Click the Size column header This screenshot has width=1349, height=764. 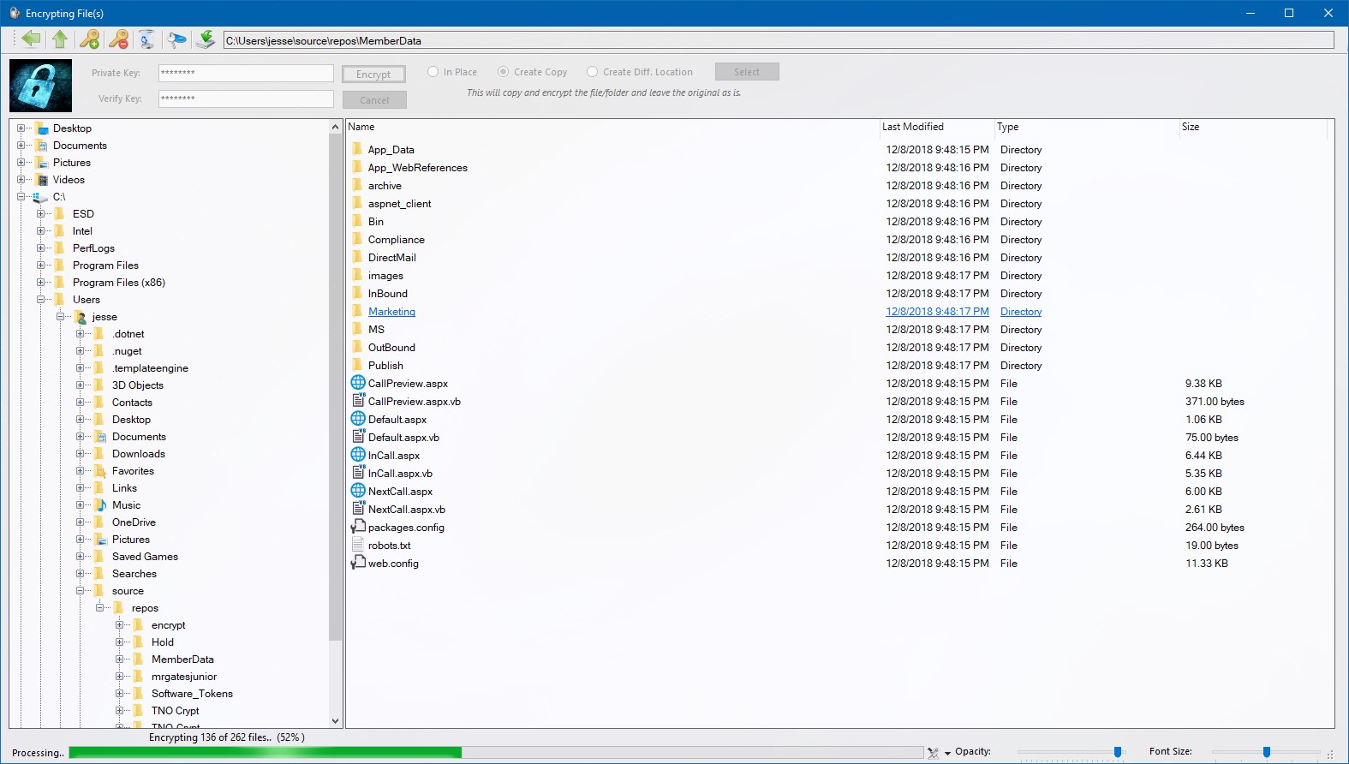click(1254, 127)
